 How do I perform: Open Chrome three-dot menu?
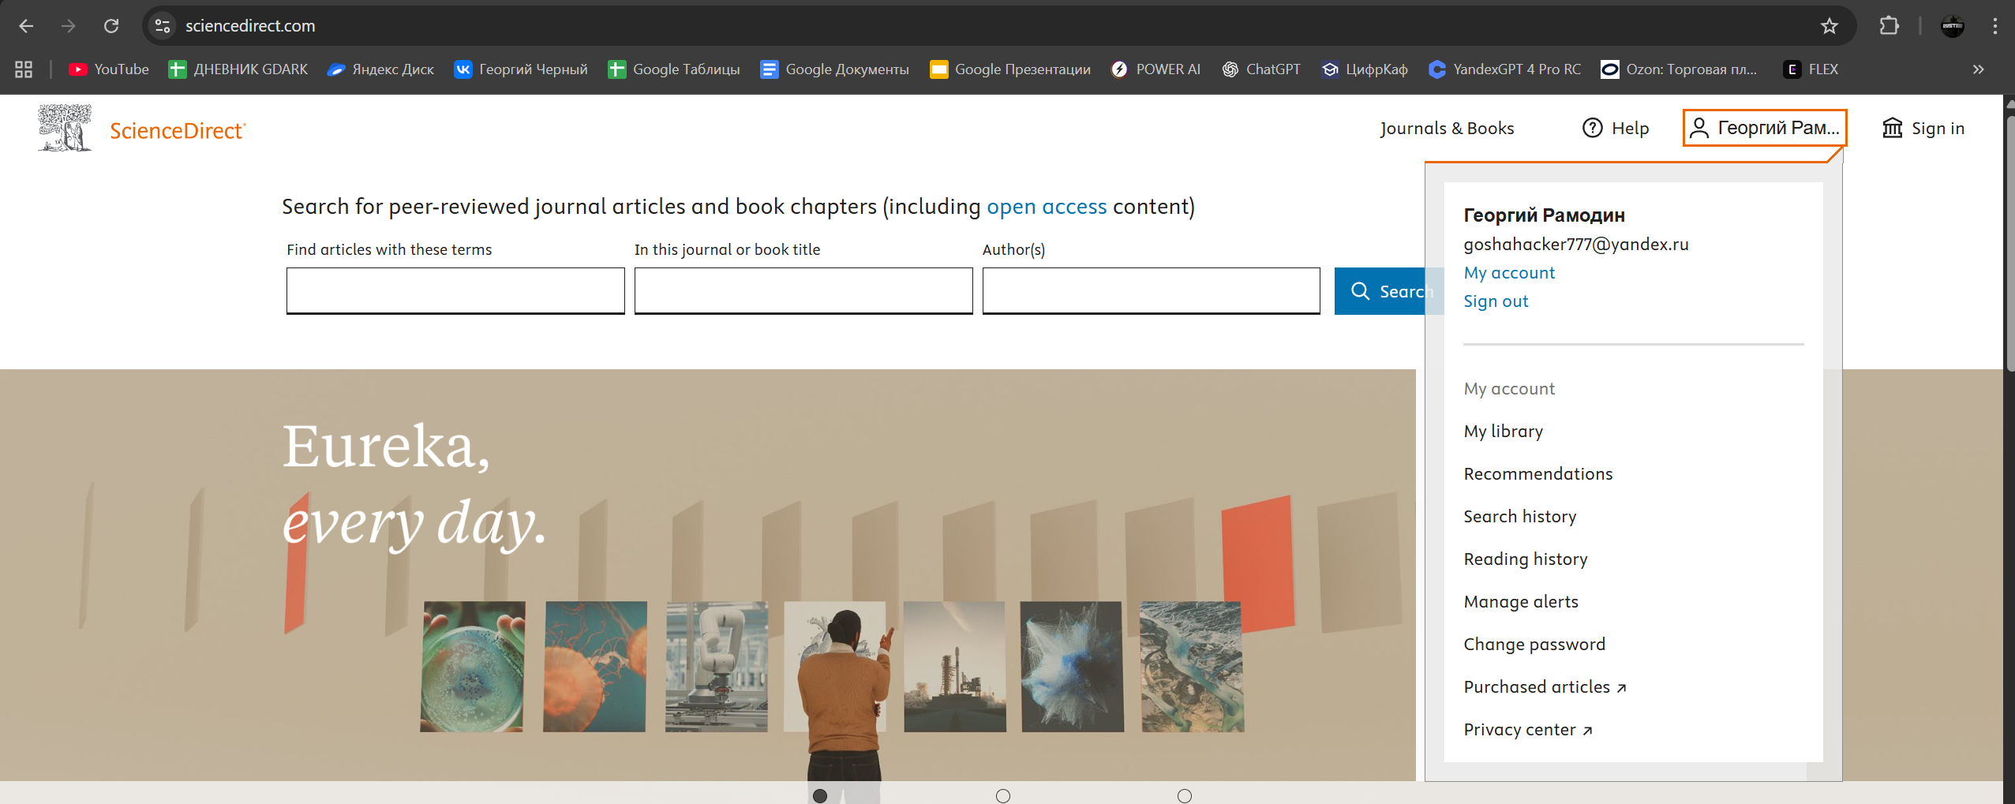pos(1994,26)
